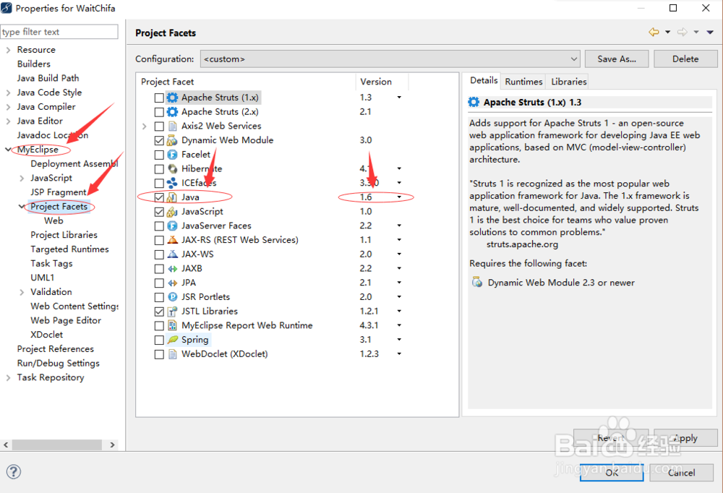Check the Spring facet checkbox
723x493 pixels.
click(159, 340)
